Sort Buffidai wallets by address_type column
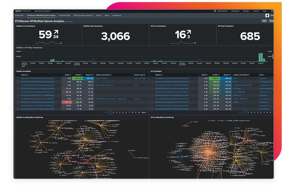 point(139,75)
